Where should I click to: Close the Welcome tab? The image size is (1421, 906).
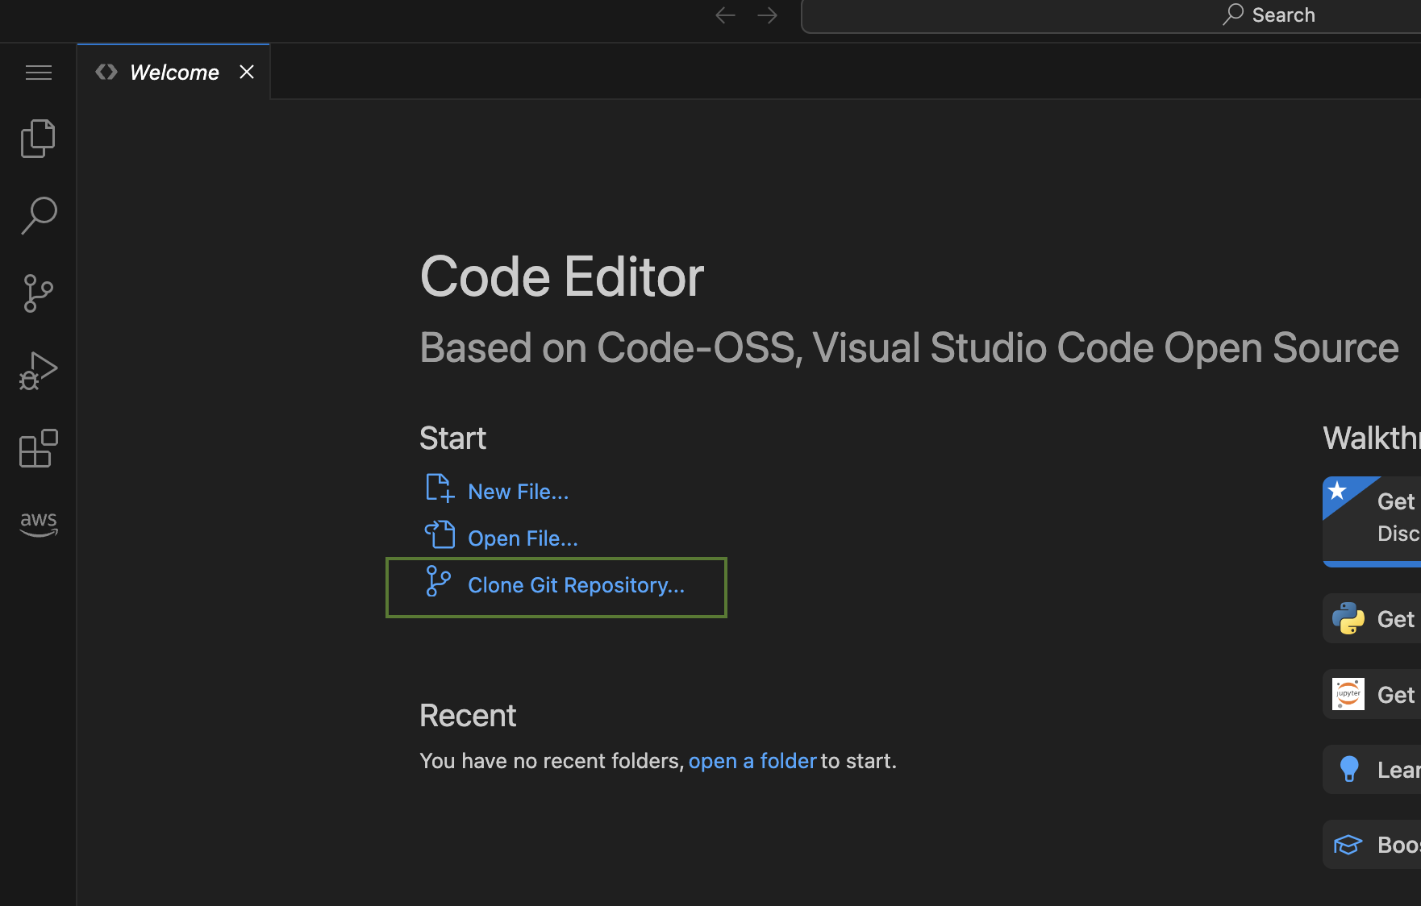tap(247, 73)
